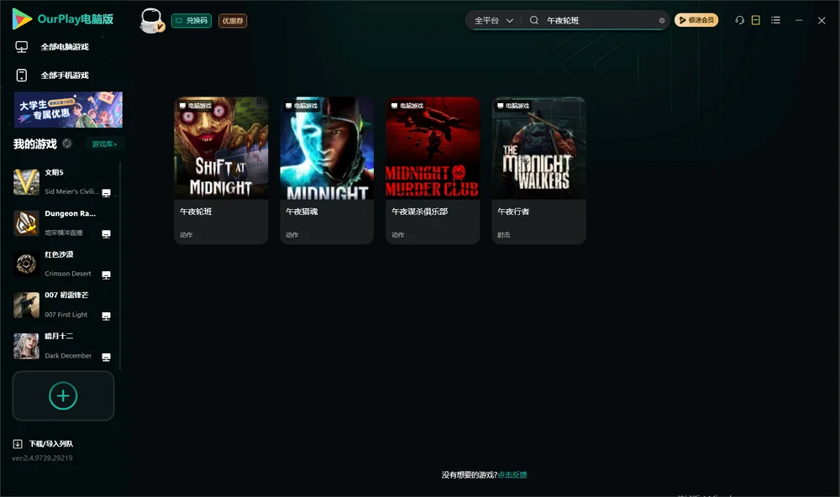Click the PC icon beside Crimson Desert
Viewport: 840px width, 497px height.
click(x=106, y=275)
